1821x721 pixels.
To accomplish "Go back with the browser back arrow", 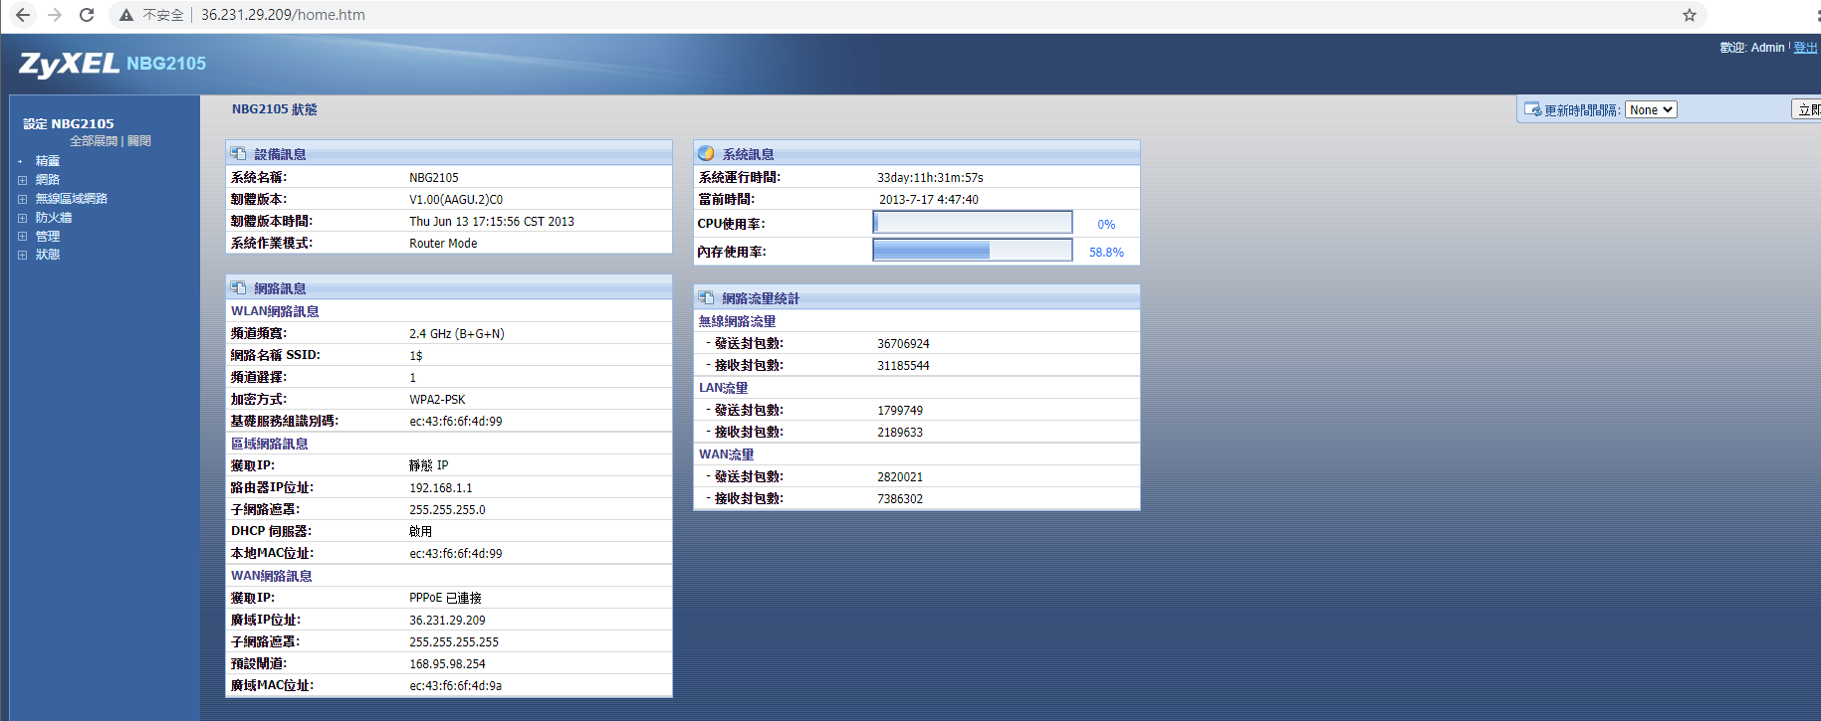I will [22, 15].
